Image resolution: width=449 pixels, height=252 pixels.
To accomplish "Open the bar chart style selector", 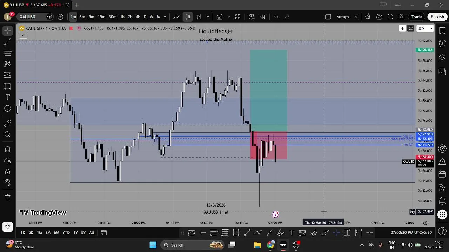I will tap(188, 17).
